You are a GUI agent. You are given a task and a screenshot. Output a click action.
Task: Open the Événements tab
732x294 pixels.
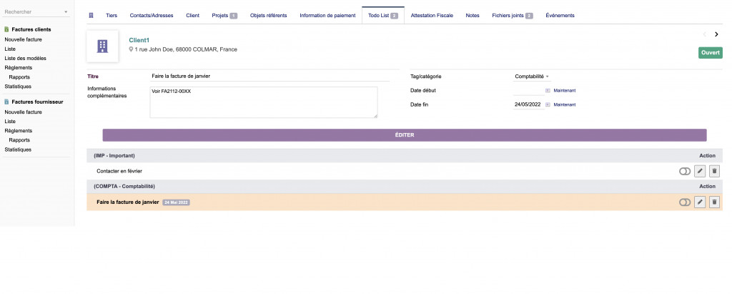pyautogui.click(x=560, y=16)
